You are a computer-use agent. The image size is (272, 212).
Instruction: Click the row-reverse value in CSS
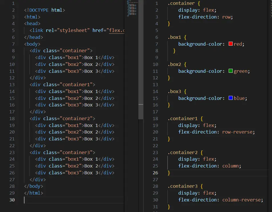(237, 132)
